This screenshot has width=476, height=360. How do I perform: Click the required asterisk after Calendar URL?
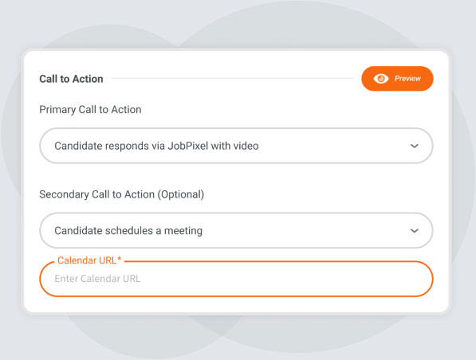pos(120,259)
